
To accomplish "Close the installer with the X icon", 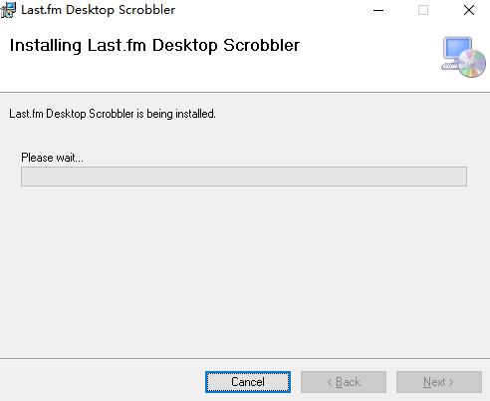I will pos(469,10).
